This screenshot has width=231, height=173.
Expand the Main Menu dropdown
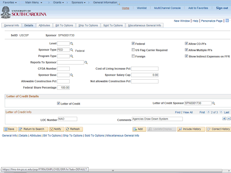pos(34,3)
